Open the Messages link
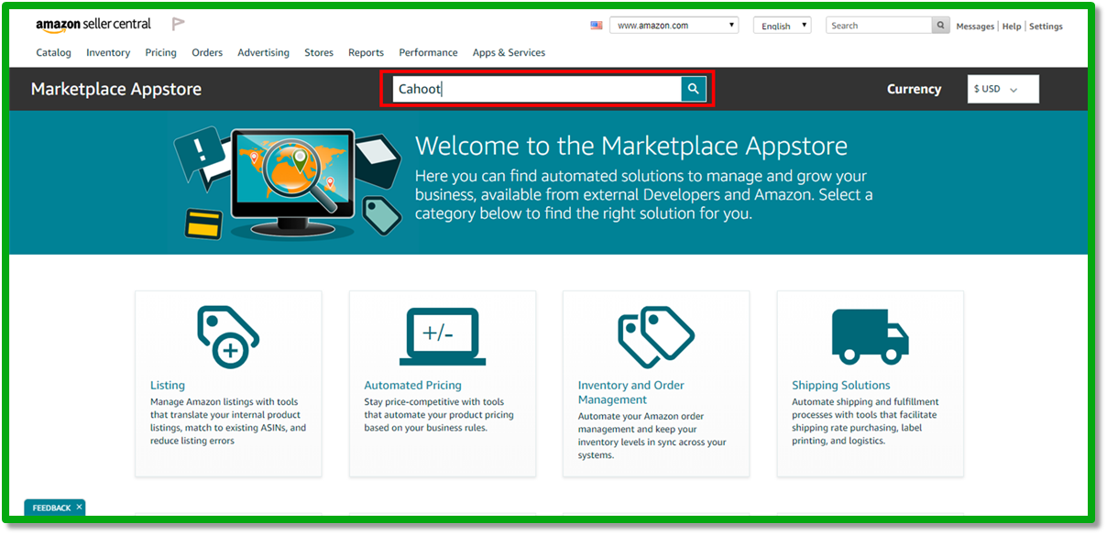 tap(975, 27)
